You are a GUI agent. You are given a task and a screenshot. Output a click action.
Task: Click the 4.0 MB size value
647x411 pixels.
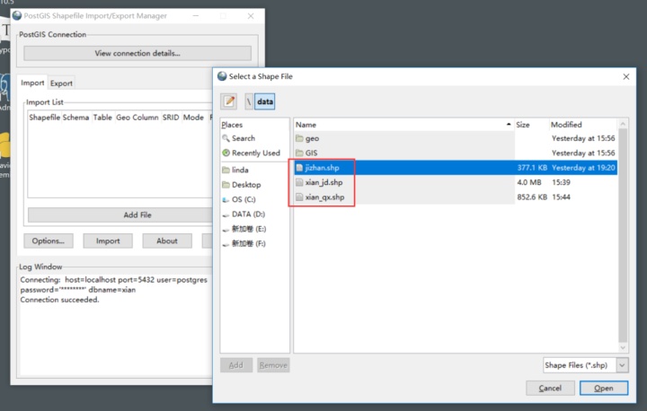[x=529, y=182]
